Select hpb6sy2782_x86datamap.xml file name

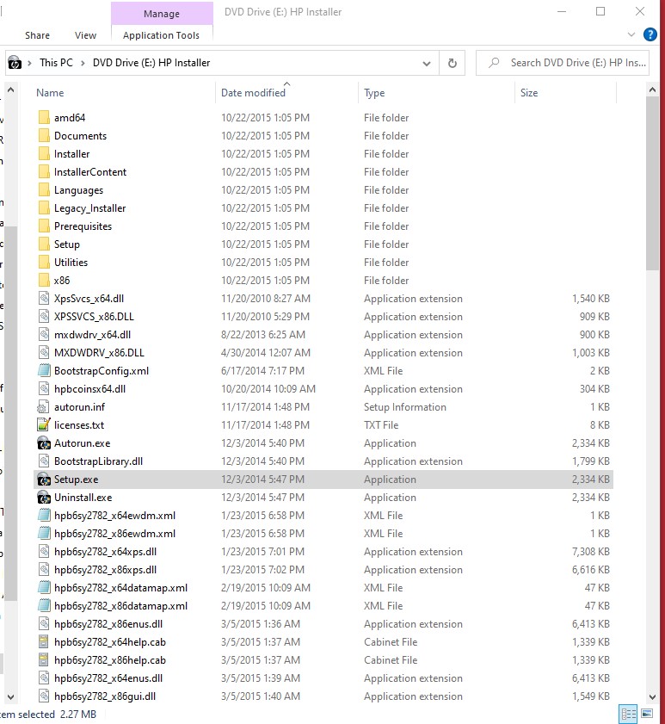point(120,606)
